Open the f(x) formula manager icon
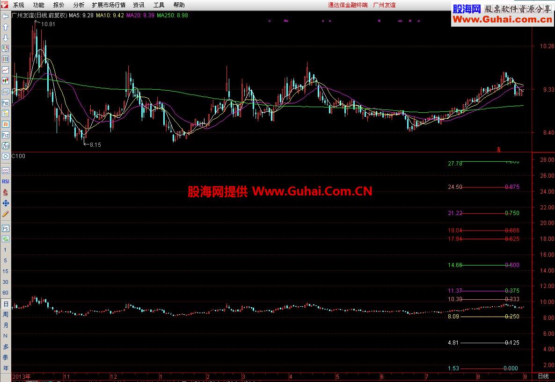Screen dimensions: 555x382 pyautogui.click(x=5, y=146)
